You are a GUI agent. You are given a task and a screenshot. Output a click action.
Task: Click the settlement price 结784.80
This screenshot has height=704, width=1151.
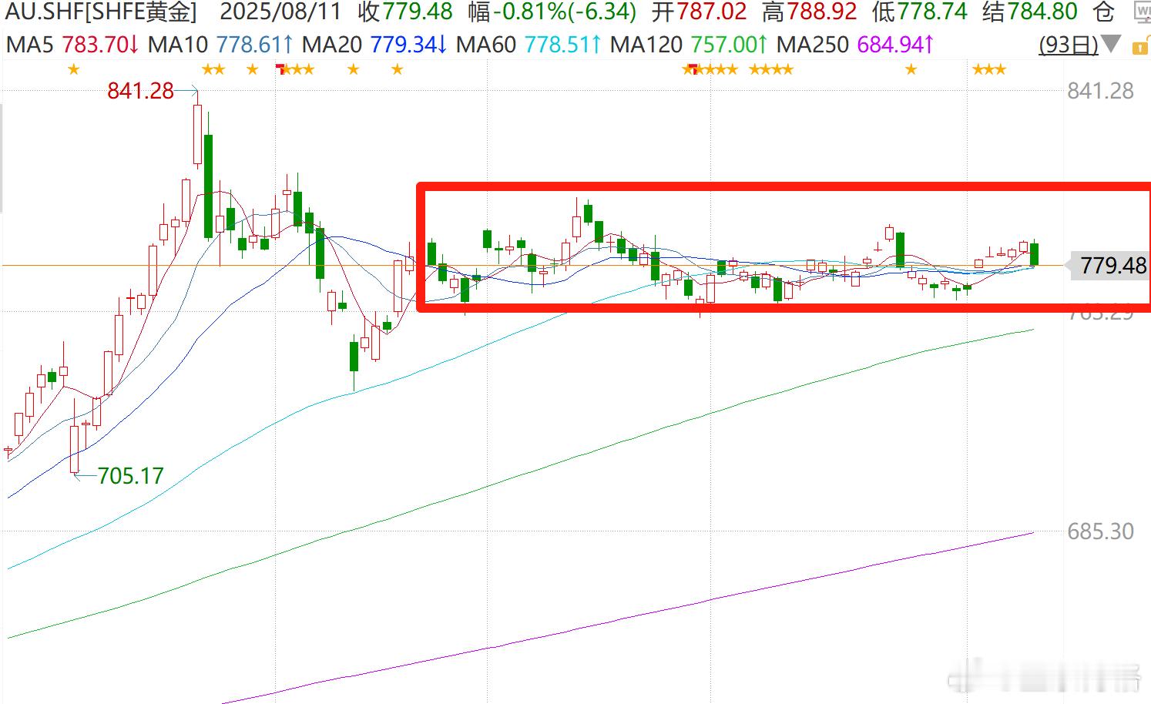1030,12
